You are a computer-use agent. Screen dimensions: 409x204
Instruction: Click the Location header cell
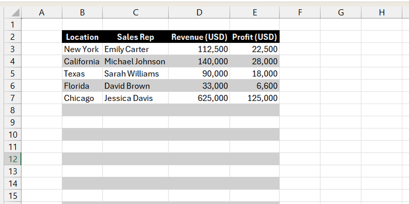(x=82, y=37)
